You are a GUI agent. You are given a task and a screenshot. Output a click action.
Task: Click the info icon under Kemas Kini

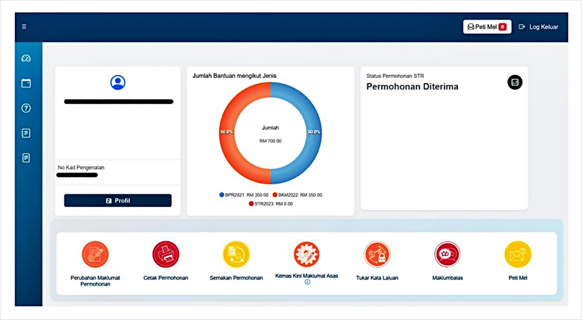coord(307,282)
